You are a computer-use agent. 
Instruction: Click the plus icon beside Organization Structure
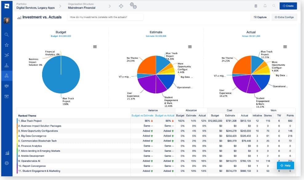click(x=121, y=6)
